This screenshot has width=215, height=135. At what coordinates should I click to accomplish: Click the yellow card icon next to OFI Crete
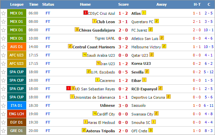(x=150, y=130)
